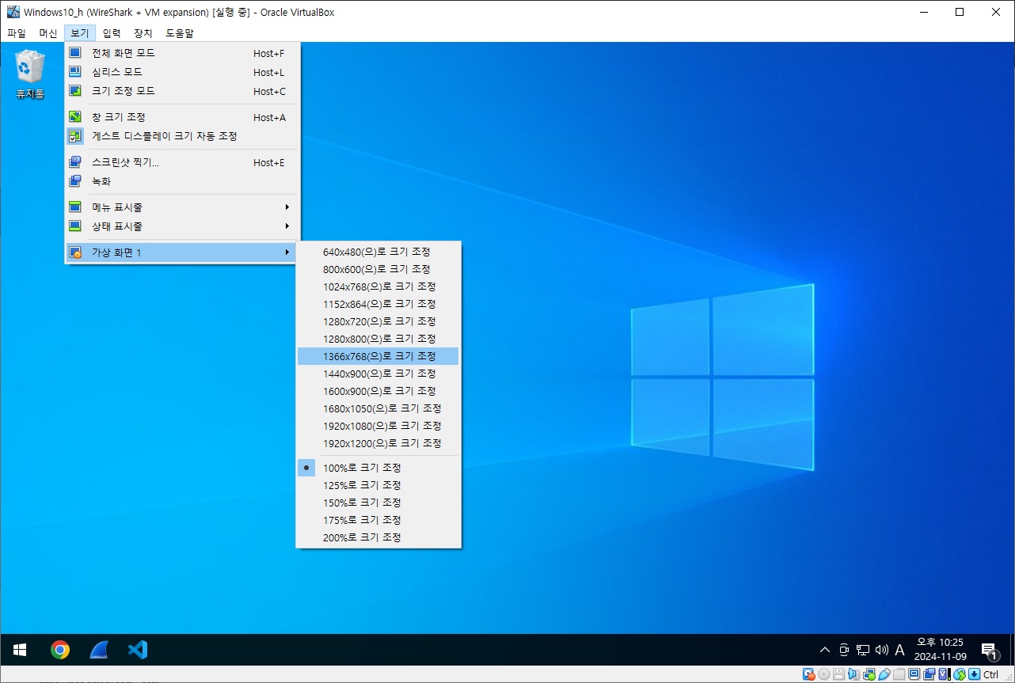
Task: Click the VirtualBox icon in title bar
Action: coord(13,12)
